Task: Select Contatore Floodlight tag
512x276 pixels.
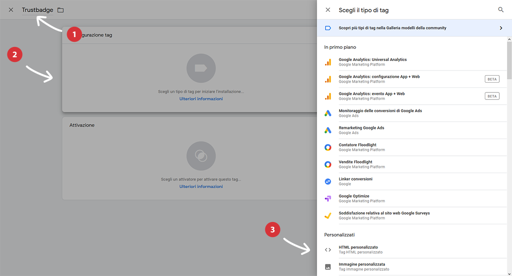Action: click(x=415, y=147)
